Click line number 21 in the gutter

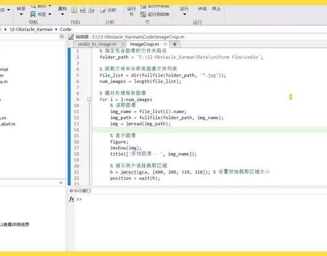(76, 172)
